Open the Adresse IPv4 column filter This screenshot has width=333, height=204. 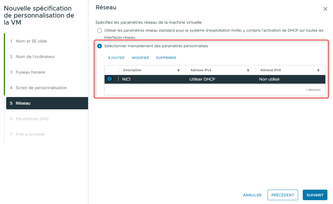tap(248, 70)
